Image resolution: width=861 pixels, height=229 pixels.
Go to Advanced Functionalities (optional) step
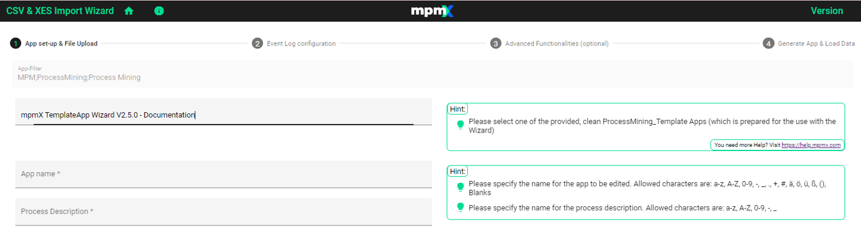coord(557,43)
